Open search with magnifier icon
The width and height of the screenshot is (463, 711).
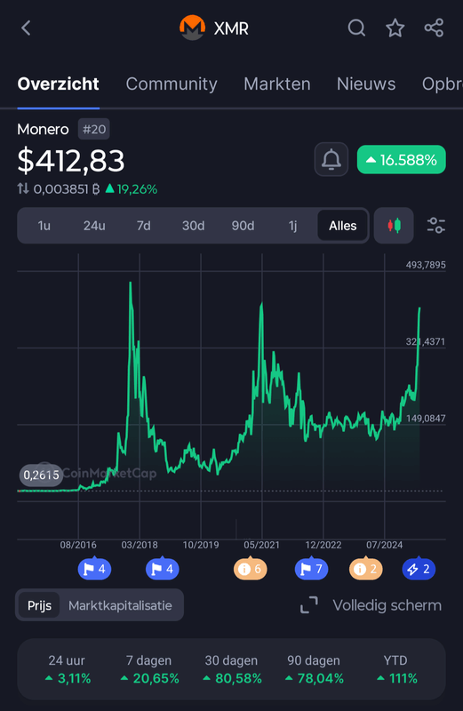coord(356,28)
